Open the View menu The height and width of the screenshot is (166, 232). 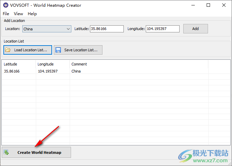point(18,14)
